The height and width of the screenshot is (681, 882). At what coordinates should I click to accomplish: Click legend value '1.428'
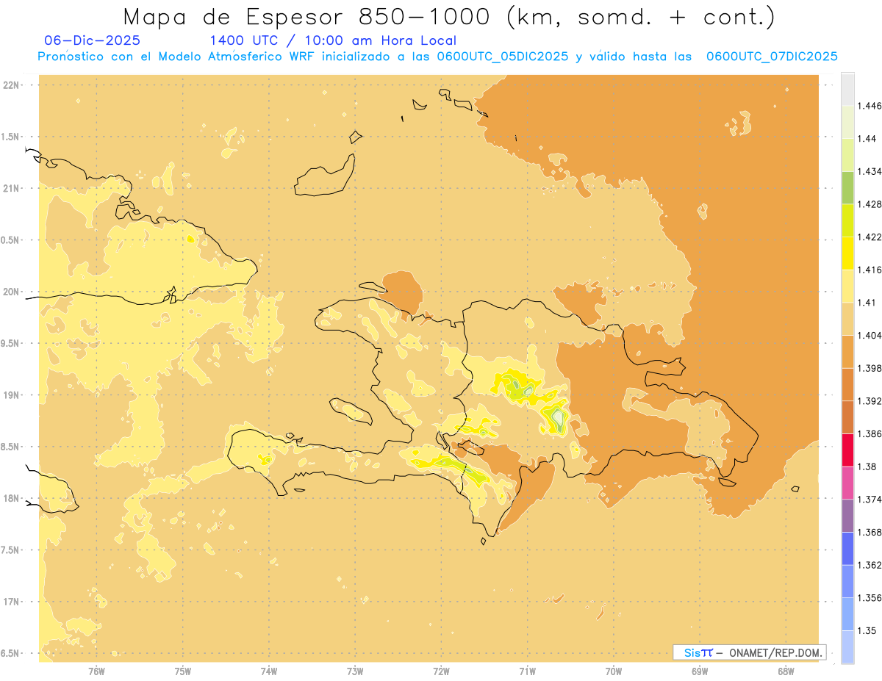click(x=871, y=204)
